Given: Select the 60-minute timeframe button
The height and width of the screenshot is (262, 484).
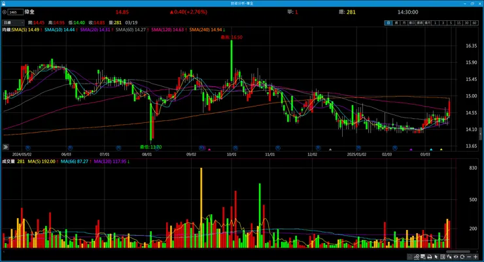Looking at the screenshot, I should coord(474,23).
